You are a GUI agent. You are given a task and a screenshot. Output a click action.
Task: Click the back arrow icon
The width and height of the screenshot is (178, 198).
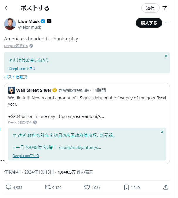7,8
